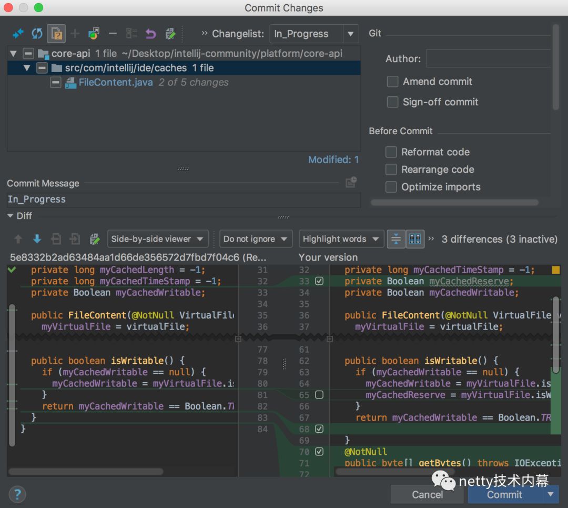Click the Show Diff toolbar icon

[18, 34]
